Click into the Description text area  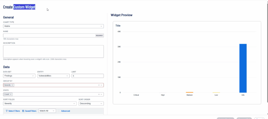pyautogui.click(x=53, y=51)
